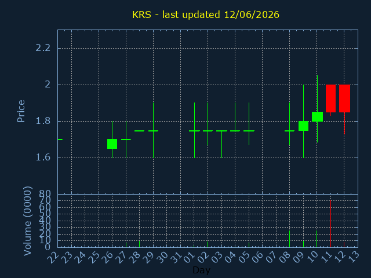
Task: Click the green volume bar for day 08
Action: (x=289, y=239)
